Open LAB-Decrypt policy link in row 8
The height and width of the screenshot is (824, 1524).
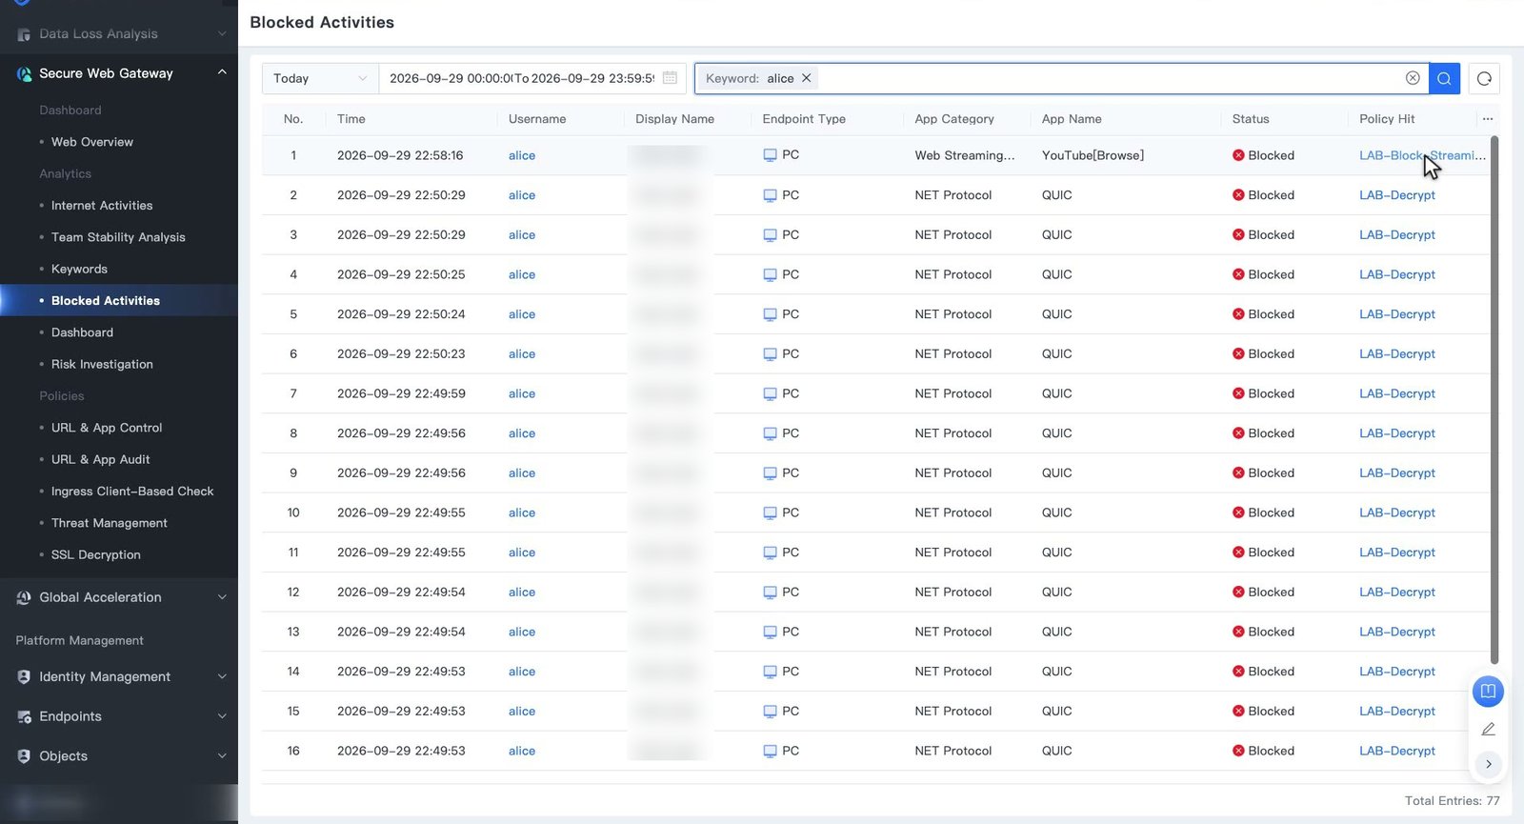pos(1397,433)
